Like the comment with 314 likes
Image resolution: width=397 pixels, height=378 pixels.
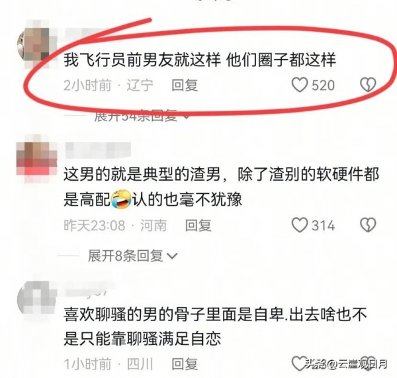coord(300,225)
